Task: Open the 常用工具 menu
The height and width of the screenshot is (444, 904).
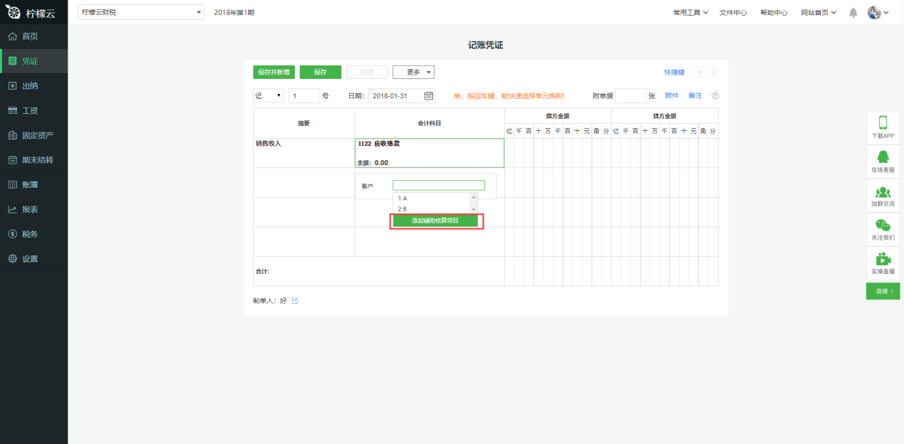Action: (x=690, y=13)
